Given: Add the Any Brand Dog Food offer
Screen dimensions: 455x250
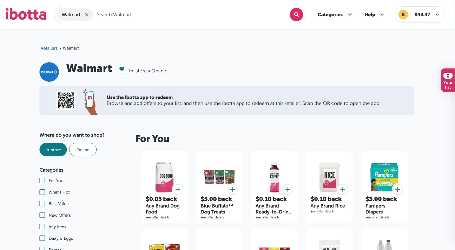Looking at the screenshot, I should click(x=178, y=190).
